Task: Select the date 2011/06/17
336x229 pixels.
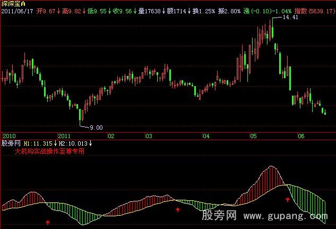Action: click(18, 11)
